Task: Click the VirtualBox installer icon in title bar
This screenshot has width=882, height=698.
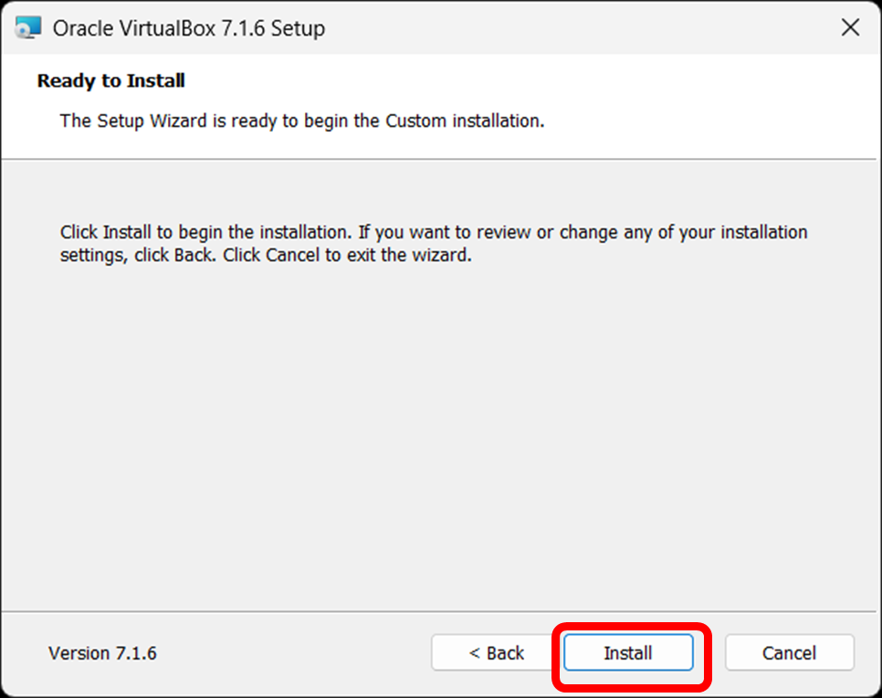Action: 28,27
